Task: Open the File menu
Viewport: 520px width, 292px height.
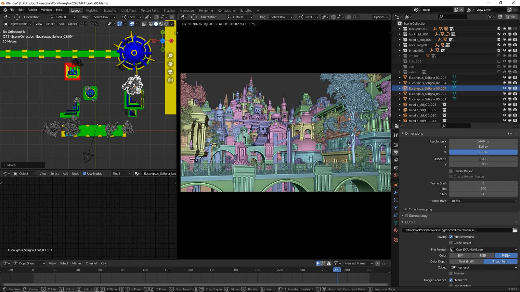Action: pos(12,10)
